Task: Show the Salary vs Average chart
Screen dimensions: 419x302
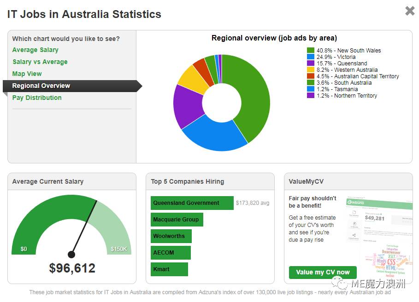Action: [x=40, y=62]
